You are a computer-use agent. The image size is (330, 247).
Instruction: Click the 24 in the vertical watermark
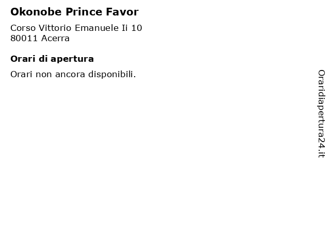pyautogui.click(x=321, y=143)
